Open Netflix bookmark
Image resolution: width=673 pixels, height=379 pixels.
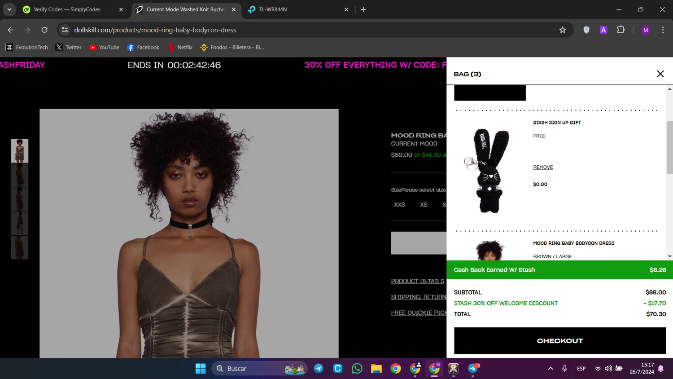click(180, 47)
